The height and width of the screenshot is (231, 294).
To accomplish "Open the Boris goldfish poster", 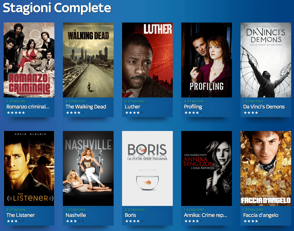I will (x=147, y=168).
